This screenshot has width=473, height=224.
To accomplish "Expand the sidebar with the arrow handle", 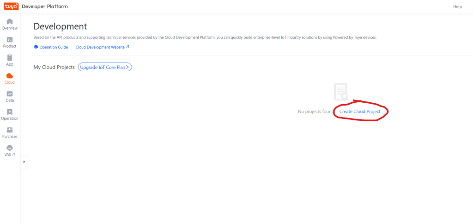I will pyautogui.click(x=24, y=162).
